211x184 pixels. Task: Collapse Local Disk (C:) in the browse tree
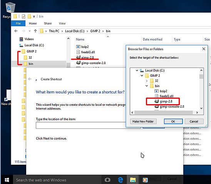click(x=137, y=70)
